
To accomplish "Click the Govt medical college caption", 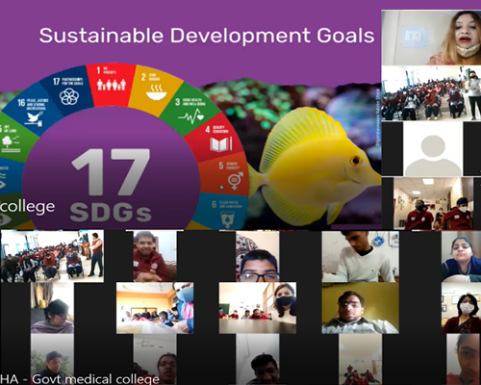I will [x=95, y=379].
